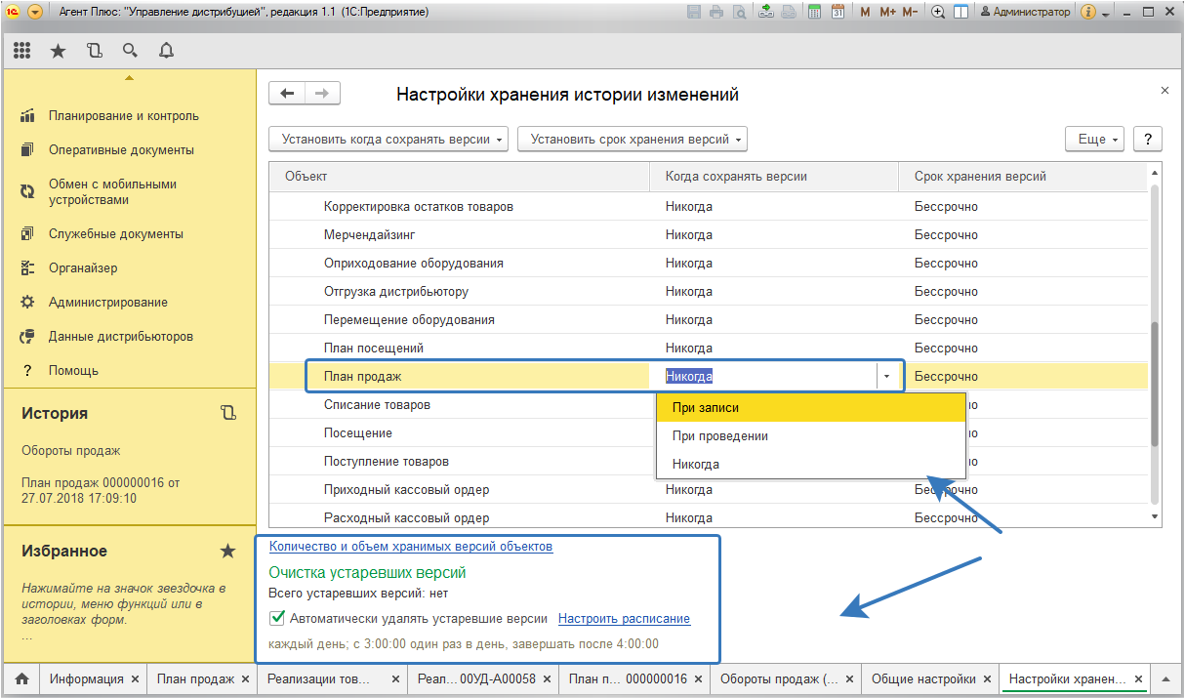Go back with the left arrow button
Viewport: 1185px width, 698px height.
[287, 94]
